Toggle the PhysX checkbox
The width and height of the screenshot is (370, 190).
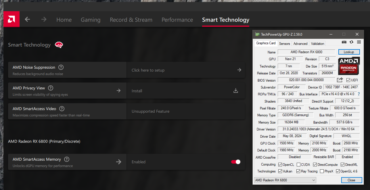321,171
